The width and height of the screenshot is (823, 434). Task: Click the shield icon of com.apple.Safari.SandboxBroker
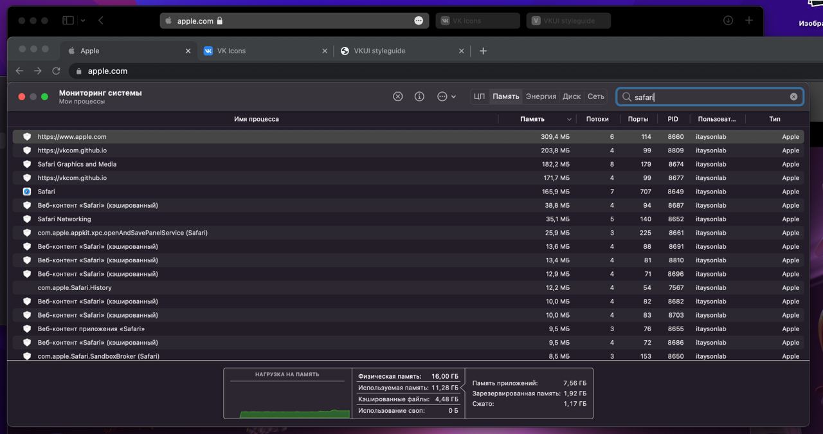(27, 356)
